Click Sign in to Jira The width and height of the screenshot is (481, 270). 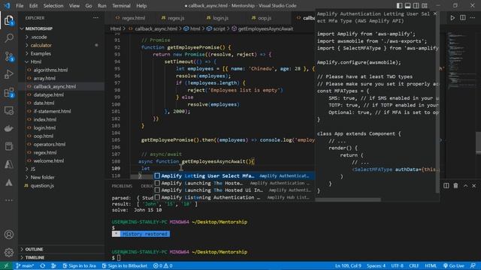click(x=80, y=265)
